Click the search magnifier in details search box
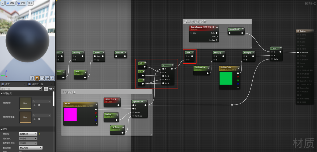The height and width of the screenshot is (152, 317). (x=41, y=89)
